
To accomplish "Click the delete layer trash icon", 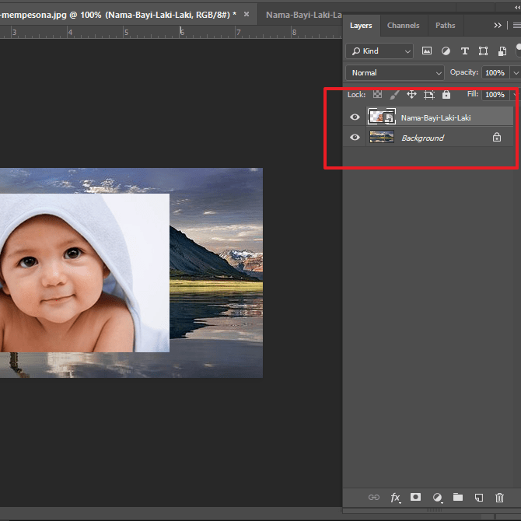I will (x=499, y=498).
